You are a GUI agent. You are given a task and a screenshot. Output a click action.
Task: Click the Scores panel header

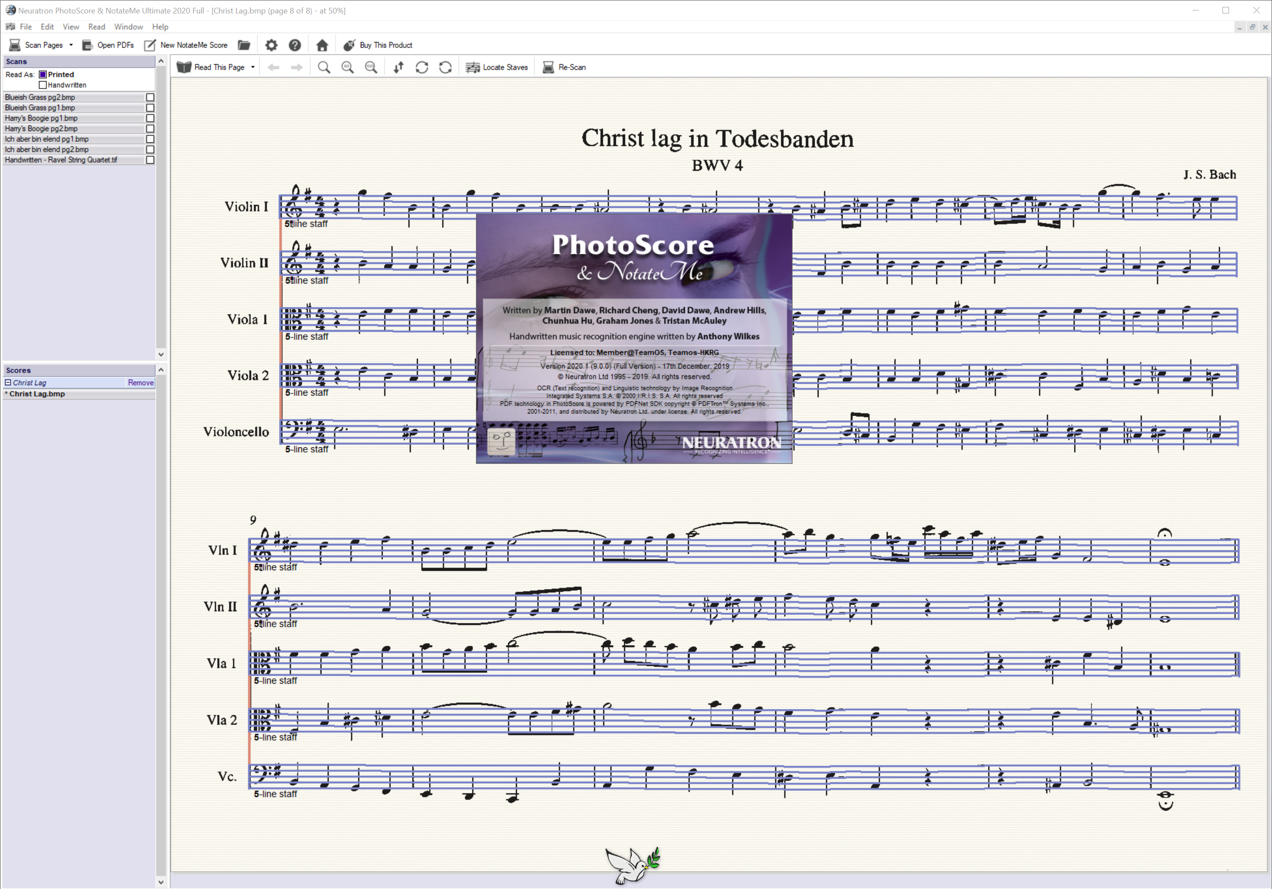click(x=79, y=370)
